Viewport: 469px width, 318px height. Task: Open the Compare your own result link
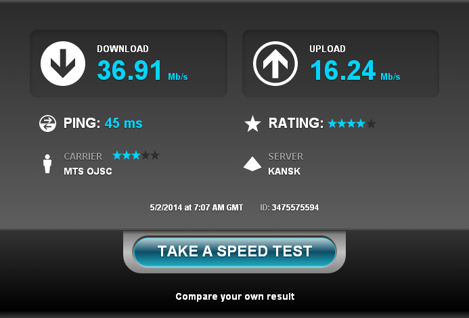tap(235, 296)
